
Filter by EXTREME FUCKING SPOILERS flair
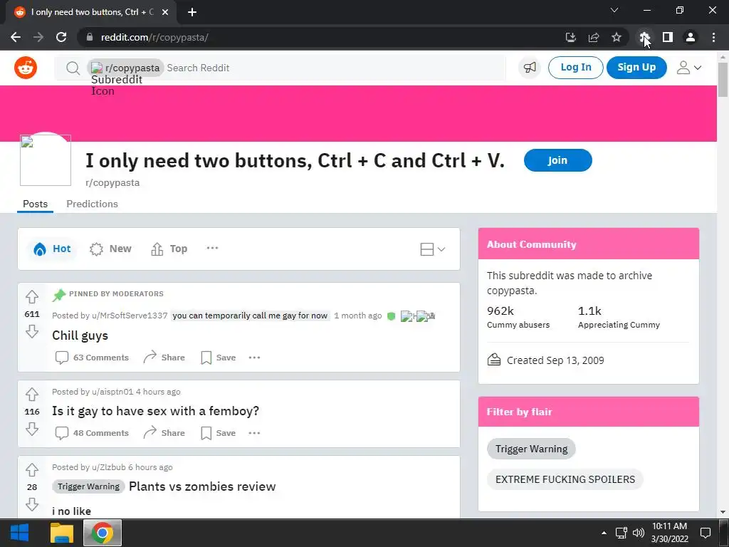pos(565,479)
